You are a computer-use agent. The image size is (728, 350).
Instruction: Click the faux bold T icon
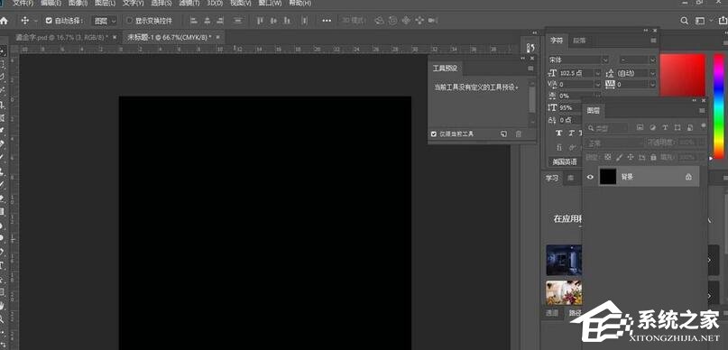[558, 134]
